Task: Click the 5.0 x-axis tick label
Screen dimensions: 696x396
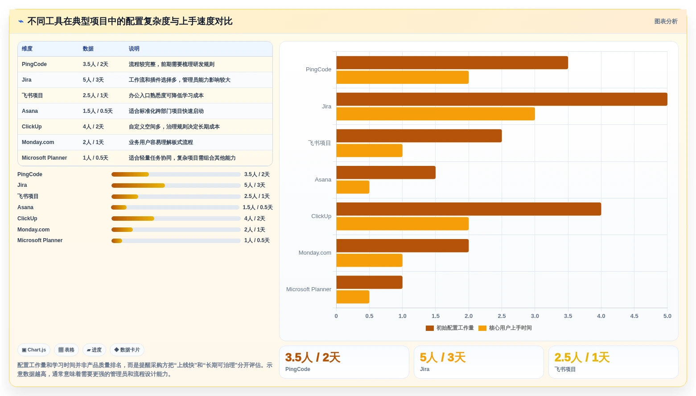Action: coord(667,316)
